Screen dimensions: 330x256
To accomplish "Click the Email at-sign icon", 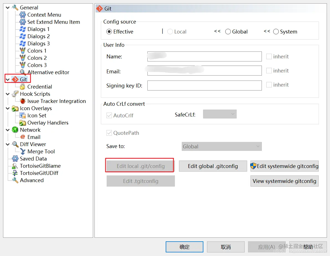I will coord(23,137).
